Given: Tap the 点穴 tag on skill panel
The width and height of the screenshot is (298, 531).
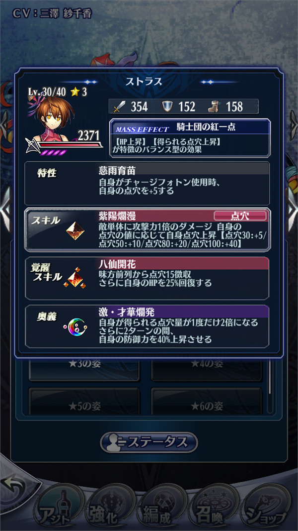Looking at the screenshot, I should [x=240, y=215].
